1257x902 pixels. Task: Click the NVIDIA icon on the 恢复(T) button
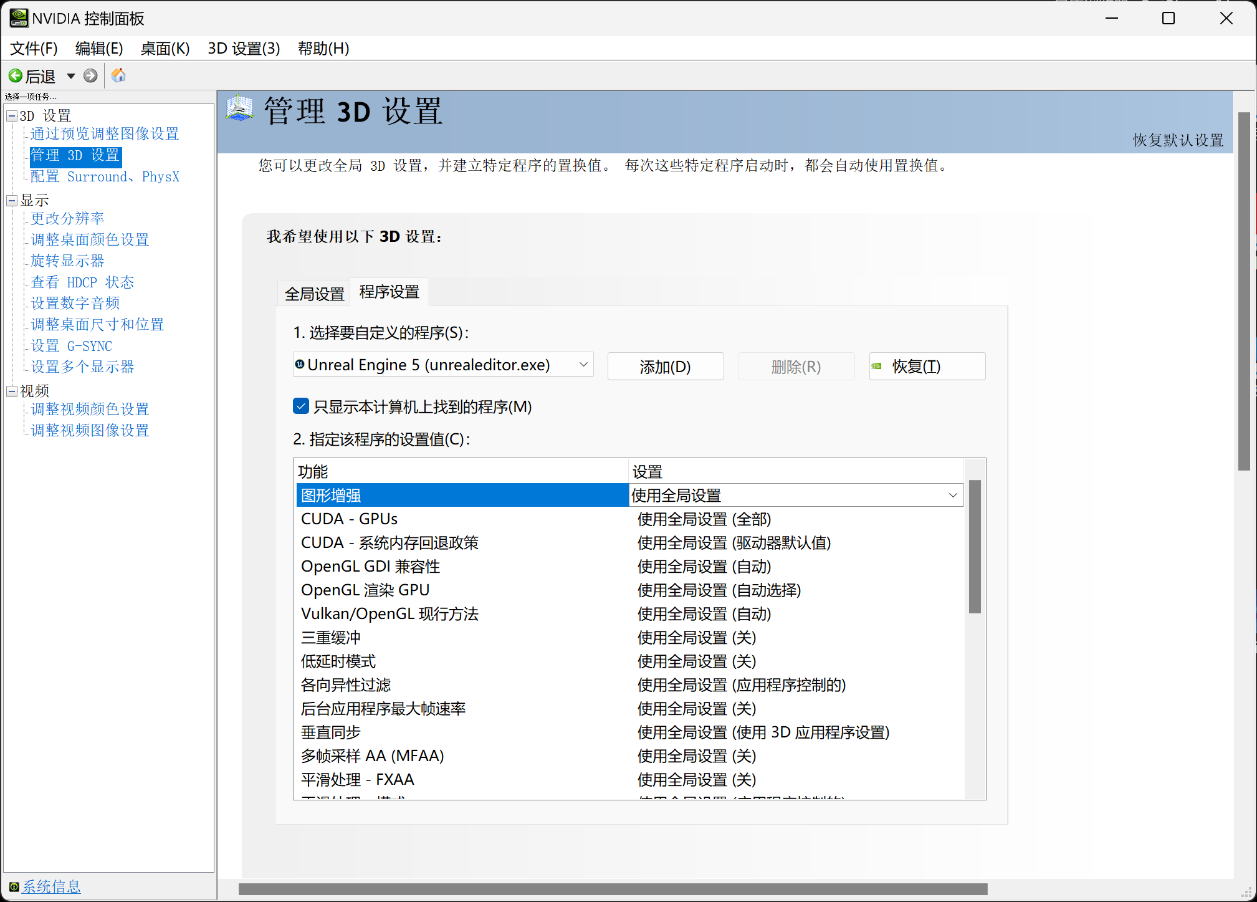tap(877, 367)
